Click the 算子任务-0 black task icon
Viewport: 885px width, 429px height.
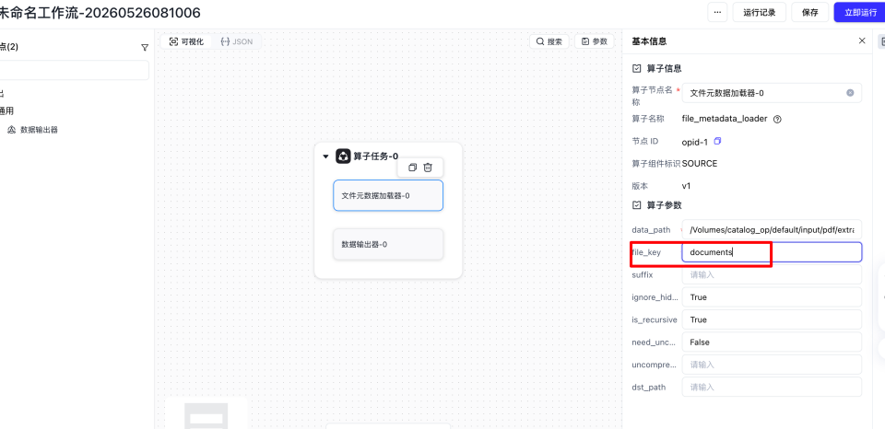coord(343,157)
